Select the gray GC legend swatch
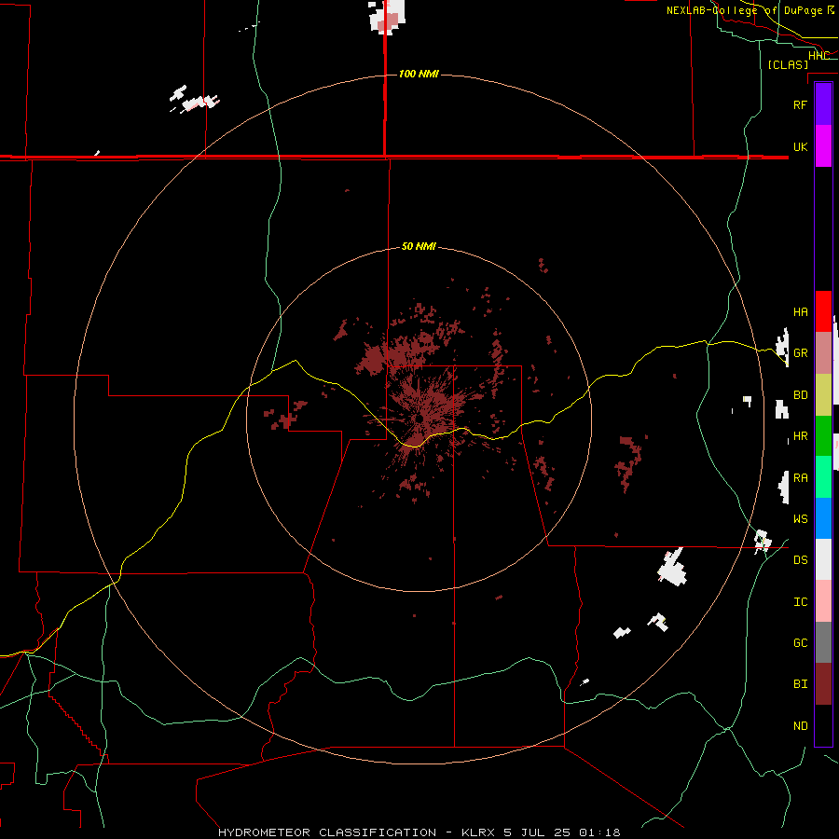The image size is (839, 839). click(x=823, y=642)
